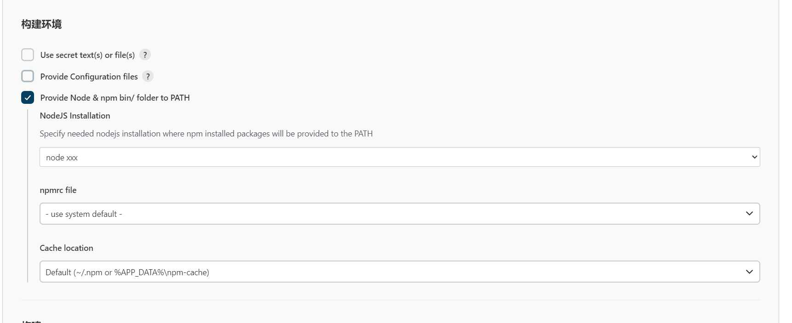Open the Cache location dropdown
The image size is (792, 323).
point(400,272)
